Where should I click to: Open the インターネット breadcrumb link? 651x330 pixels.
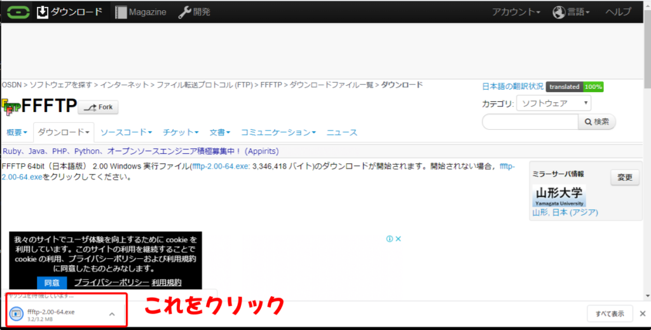tap(124, 85)
